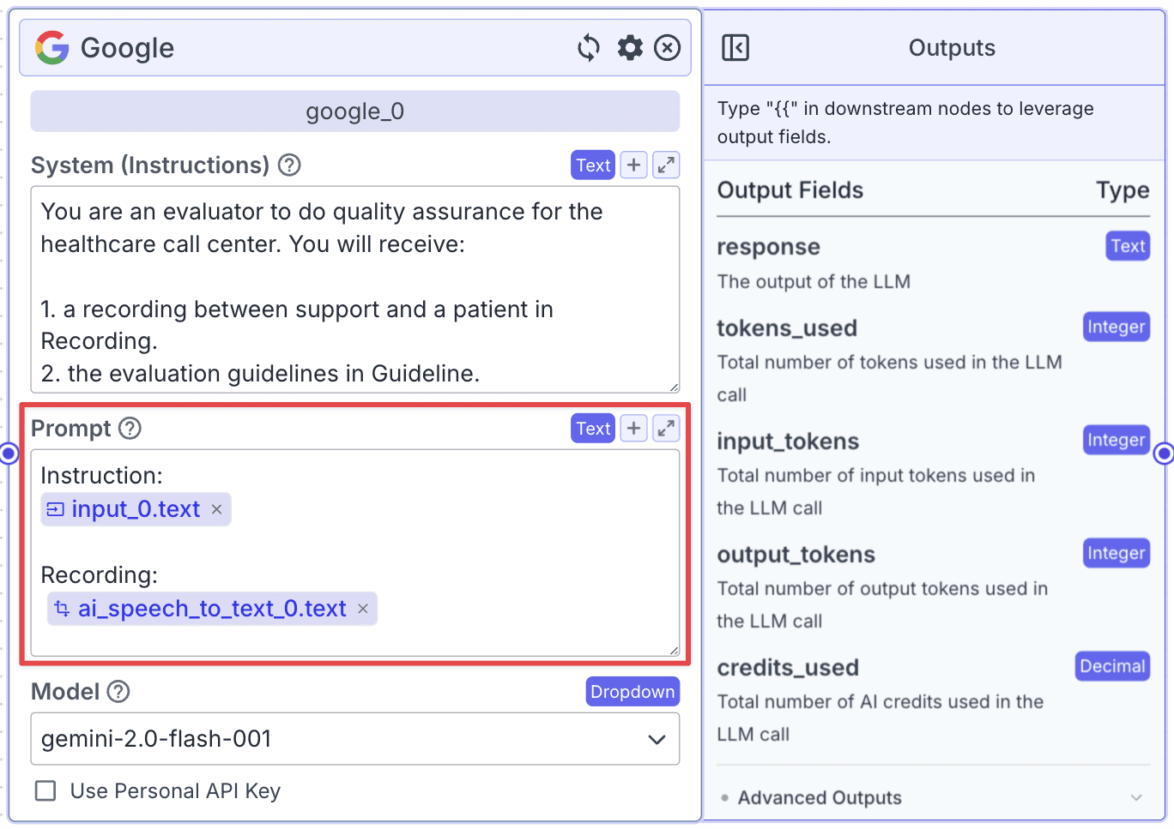Enable Use Personal API Key checkbox

click(x=45, y=790)
